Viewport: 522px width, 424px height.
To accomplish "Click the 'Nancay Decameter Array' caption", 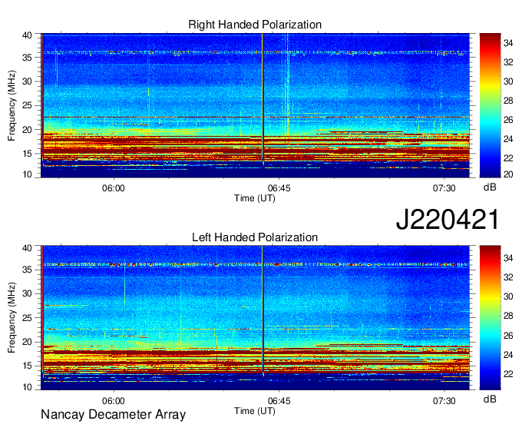I will click(x=113, y=414).
